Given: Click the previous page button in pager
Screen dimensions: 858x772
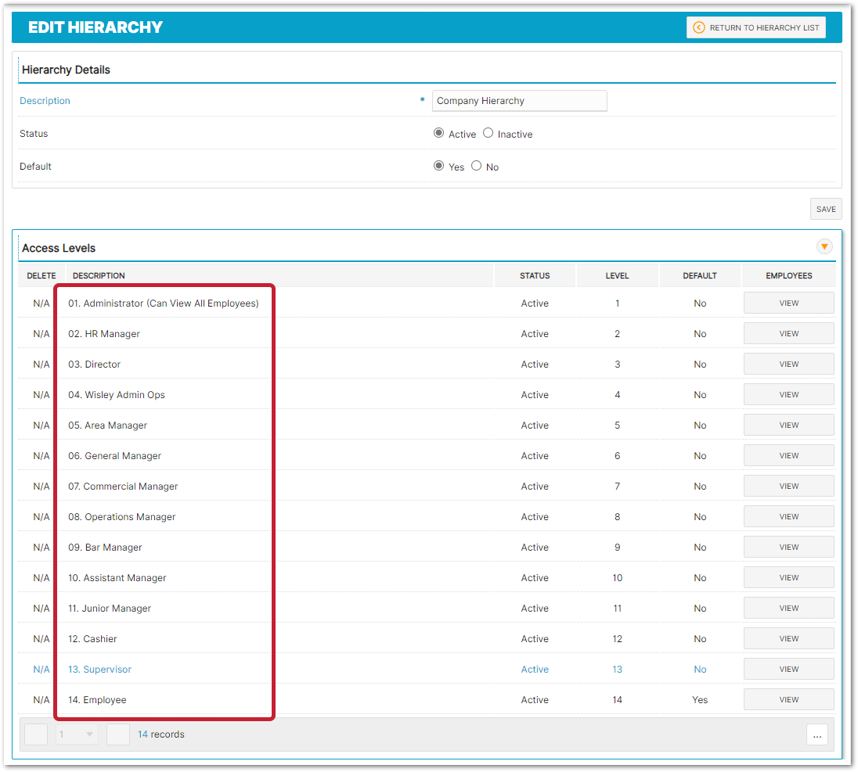Looking at the screenshot, I should (x=36, y=734).
